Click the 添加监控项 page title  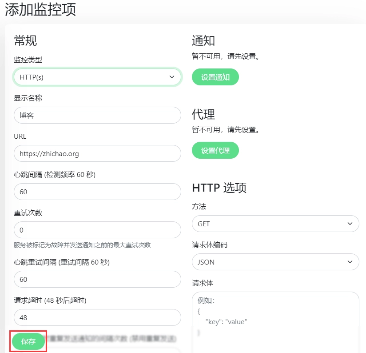click(x=40, y=10)
